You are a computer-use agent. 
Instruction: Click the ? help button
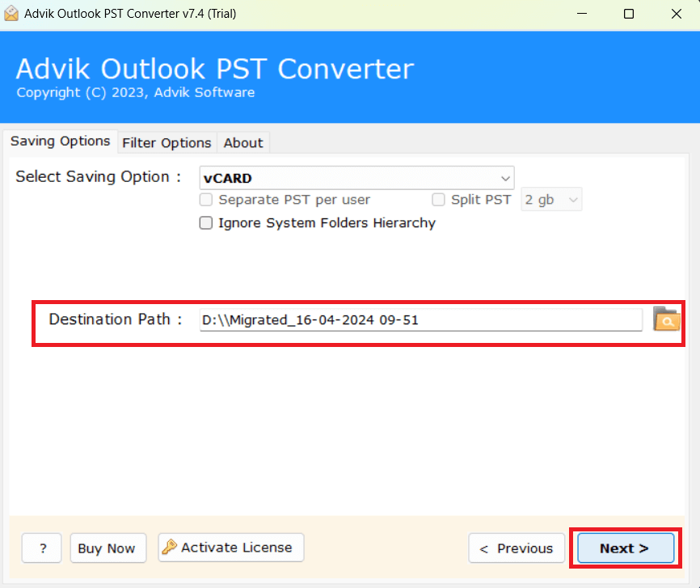pos(41,548)
